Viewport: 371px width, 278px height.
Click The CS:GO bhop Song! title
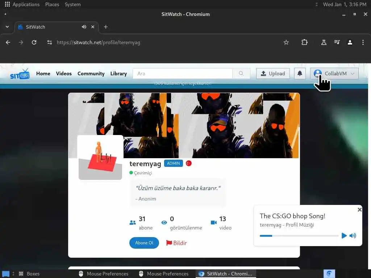(x=292, y=216)
